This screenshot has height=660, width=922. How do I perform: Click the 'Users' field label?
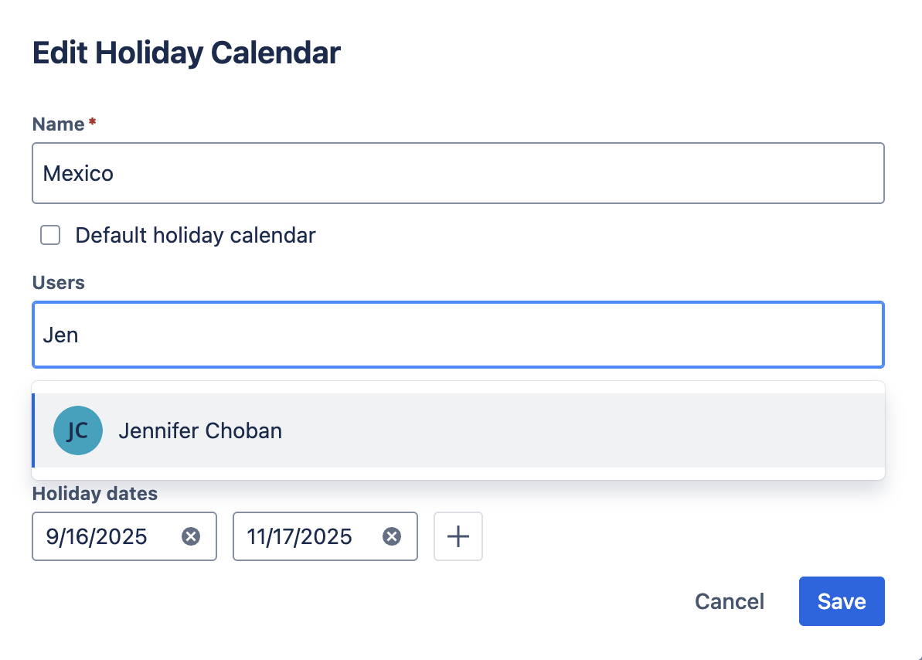[59, 282]
